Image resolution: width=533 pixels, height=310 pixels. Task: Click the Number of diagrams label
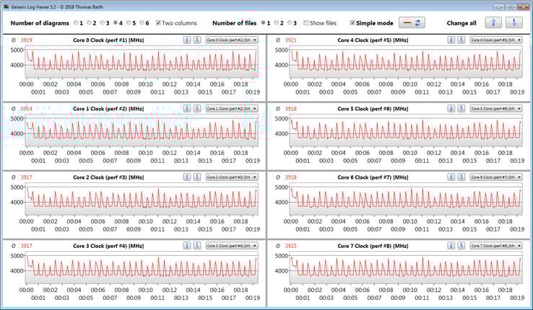[x=40, y=23]
